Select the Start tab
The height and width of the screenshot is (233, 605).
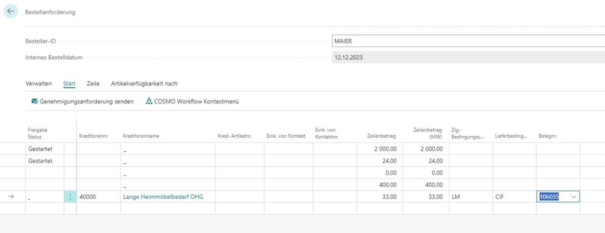69,83
